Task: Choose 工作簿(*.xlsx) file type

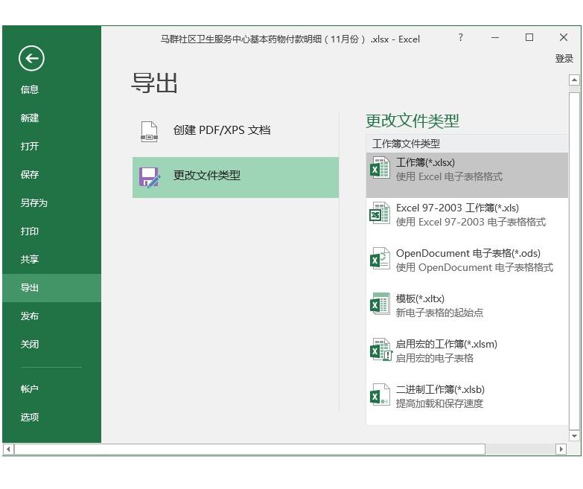Action: tap(467, 175)
